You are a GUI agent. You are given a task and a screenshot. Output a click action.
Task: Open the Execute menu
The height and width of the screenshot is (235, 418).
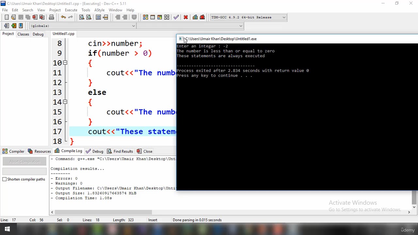coord(71,10)
